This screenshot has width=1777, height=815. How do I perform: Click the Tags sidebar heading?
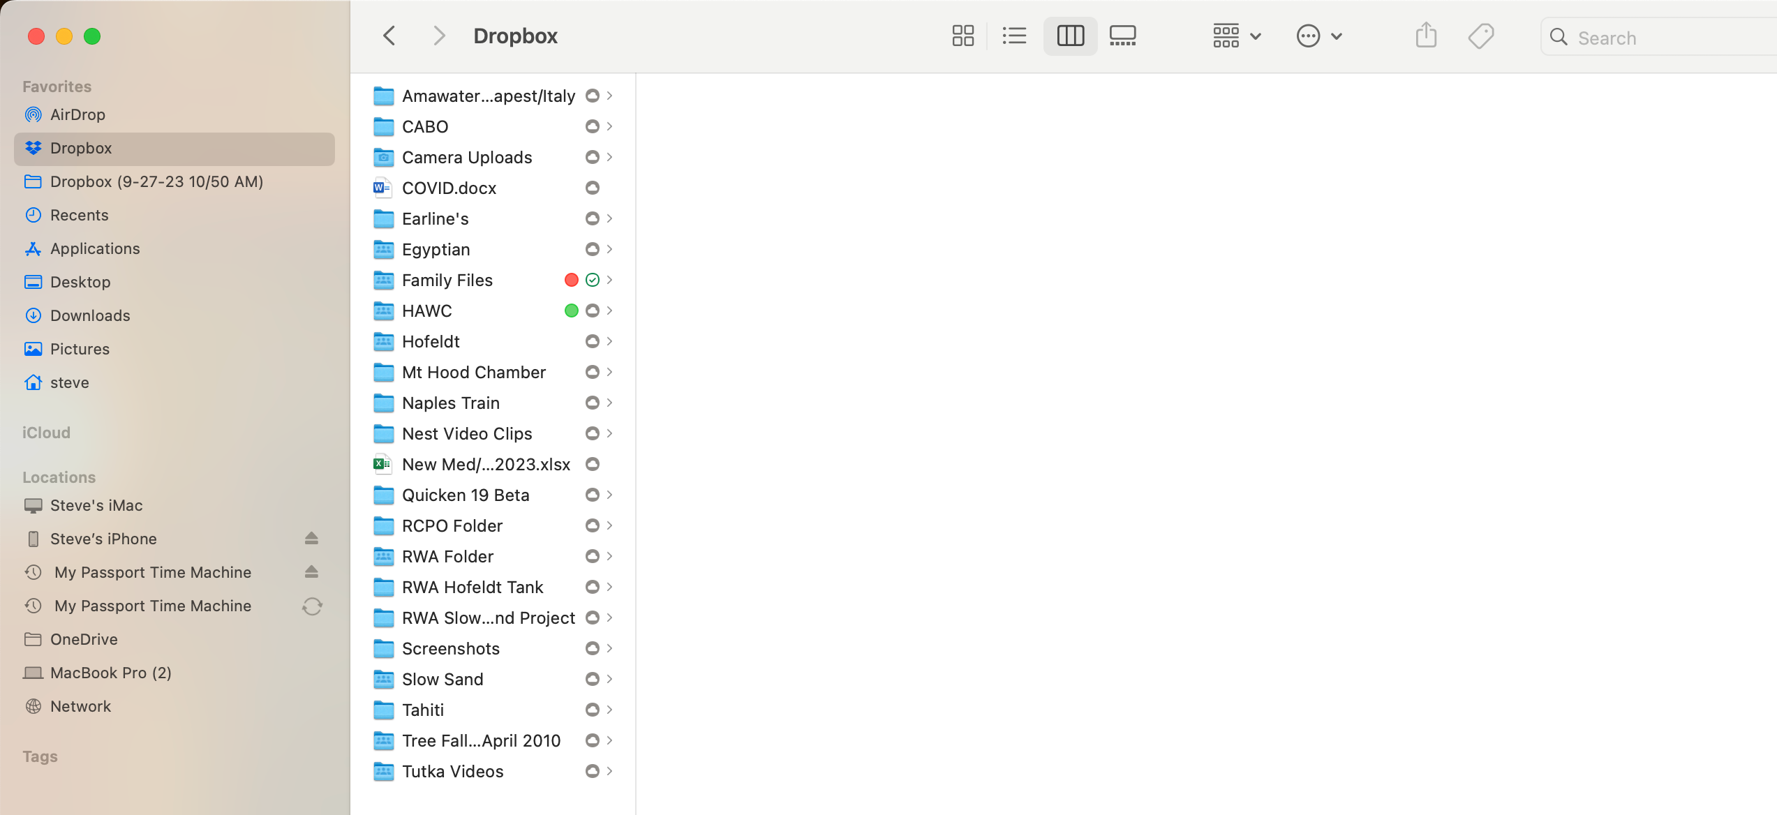pyautogui.click(x=40, y=756)
